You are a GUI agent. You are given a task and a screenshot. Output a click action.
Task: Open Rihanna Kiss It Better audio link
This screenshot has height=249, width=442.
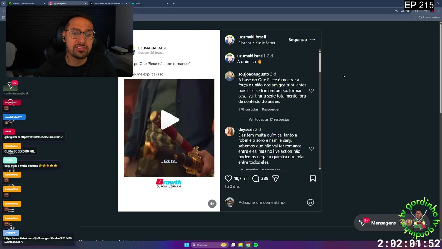[257, 43]
